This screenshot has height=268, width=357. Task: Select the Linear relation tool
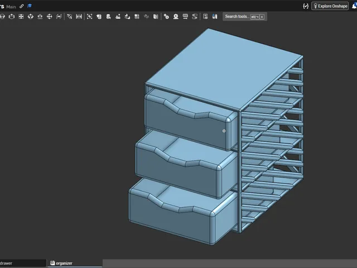(195, 16)
